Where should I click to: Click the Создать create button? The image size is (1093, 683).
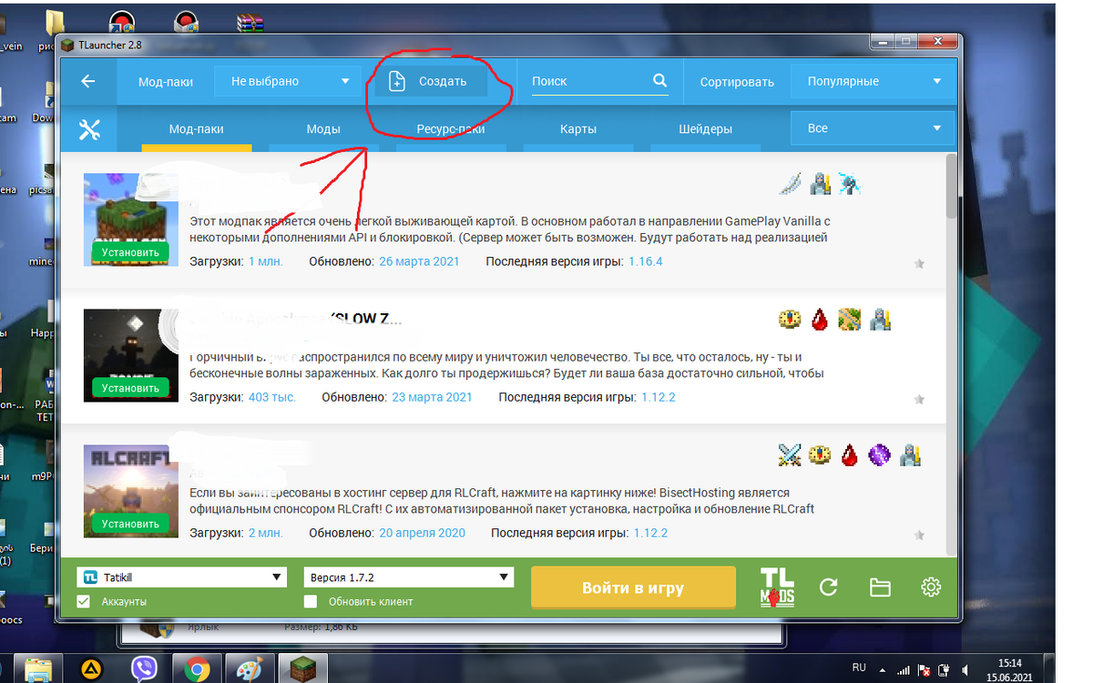point(431,81)
